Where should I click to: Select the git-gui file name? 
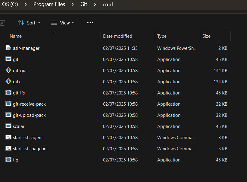[20, 71]
